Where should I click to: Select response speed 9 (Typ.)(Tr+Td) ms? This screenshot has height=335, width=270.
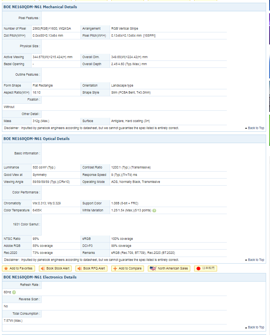tap(124, 175)
